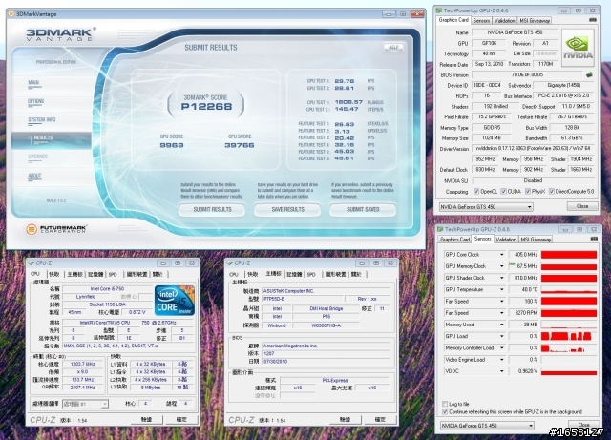Click the title icon of CPU-Z Intel Core window

click(x=31, y=263)
